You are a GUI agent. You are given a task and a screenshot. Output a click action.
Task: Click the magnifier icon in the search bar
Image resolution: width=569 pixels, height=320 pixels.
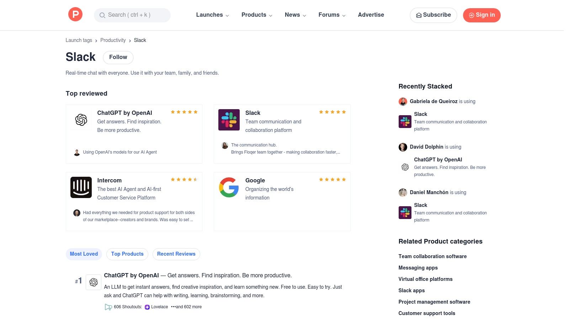coord(102,15)
